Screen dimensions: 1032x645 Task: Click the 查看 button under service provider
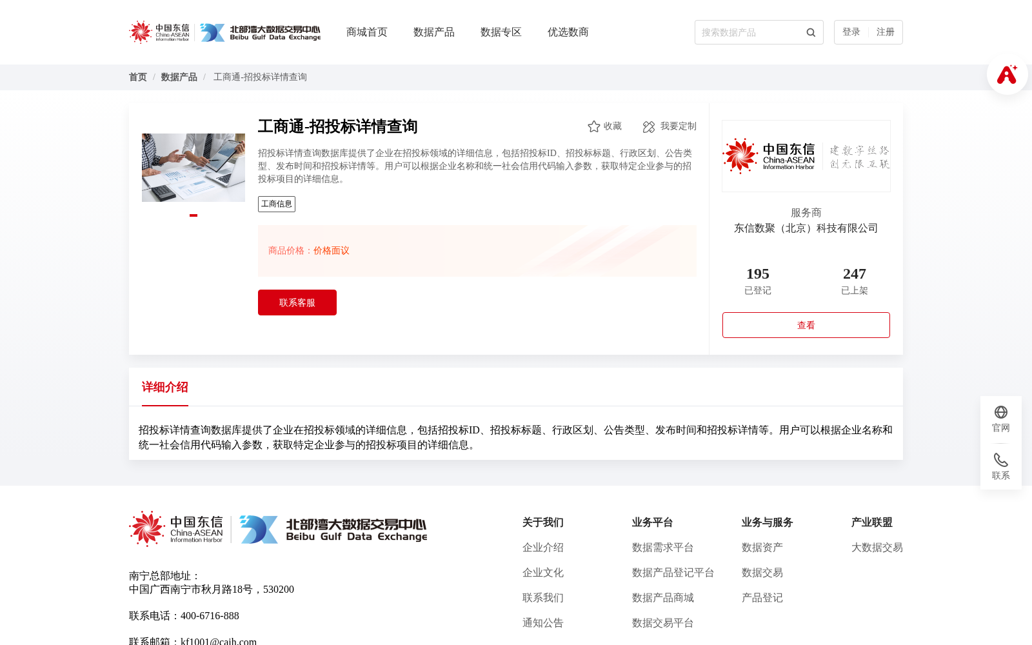[806, 325]
